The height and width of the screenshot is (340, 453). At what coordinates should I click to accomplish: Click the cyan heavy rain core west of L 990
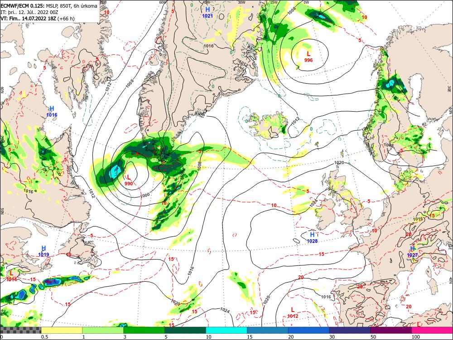point(115,172)
